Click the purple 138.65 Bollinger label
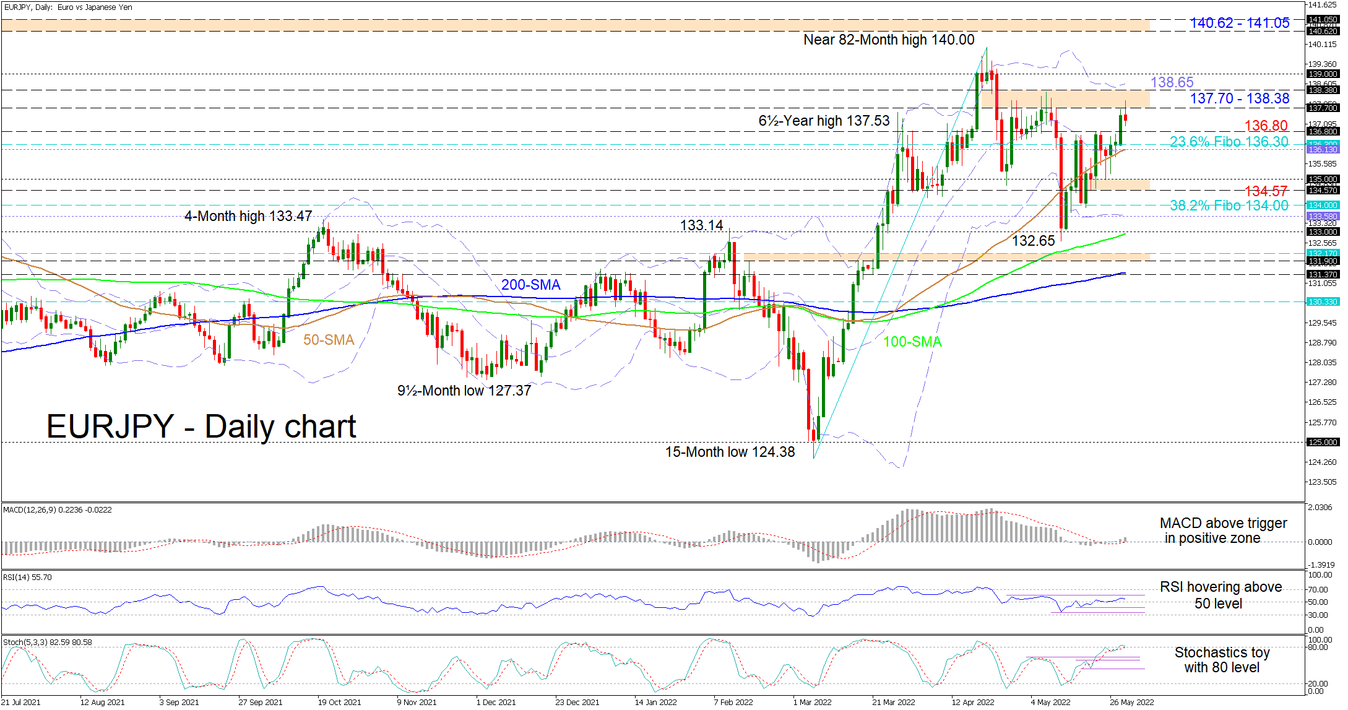This screenshot has height=710, width=1348. pos(1172,82)
